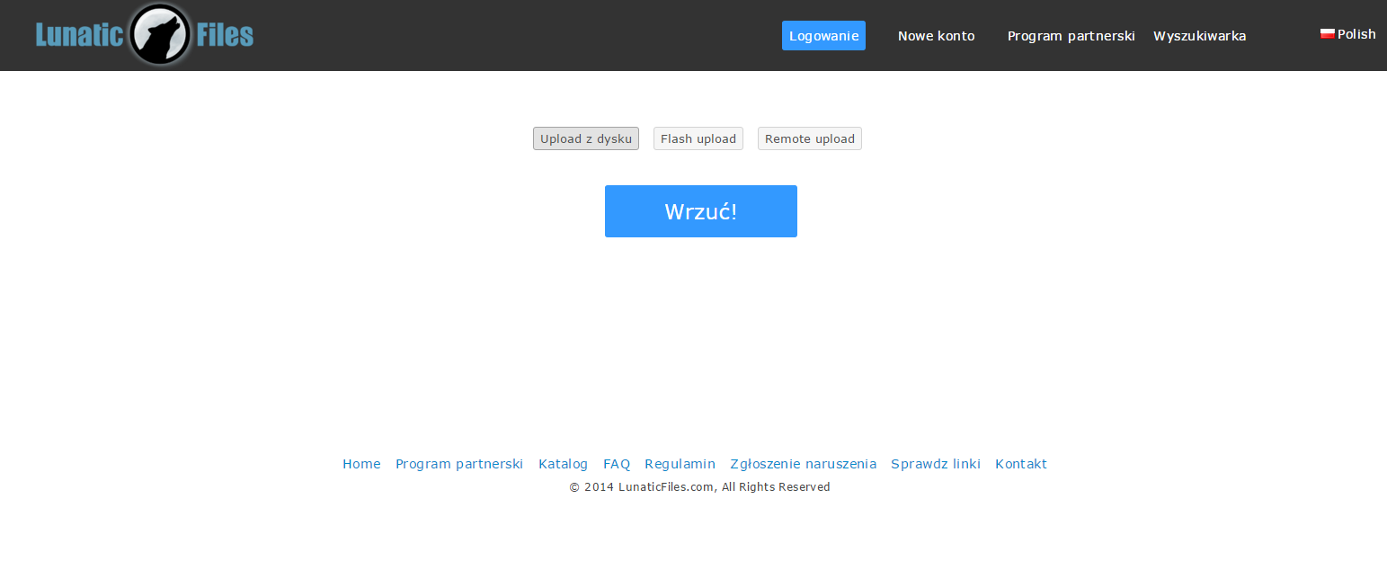Switch to the Remote upload tab

coord(810,138)
